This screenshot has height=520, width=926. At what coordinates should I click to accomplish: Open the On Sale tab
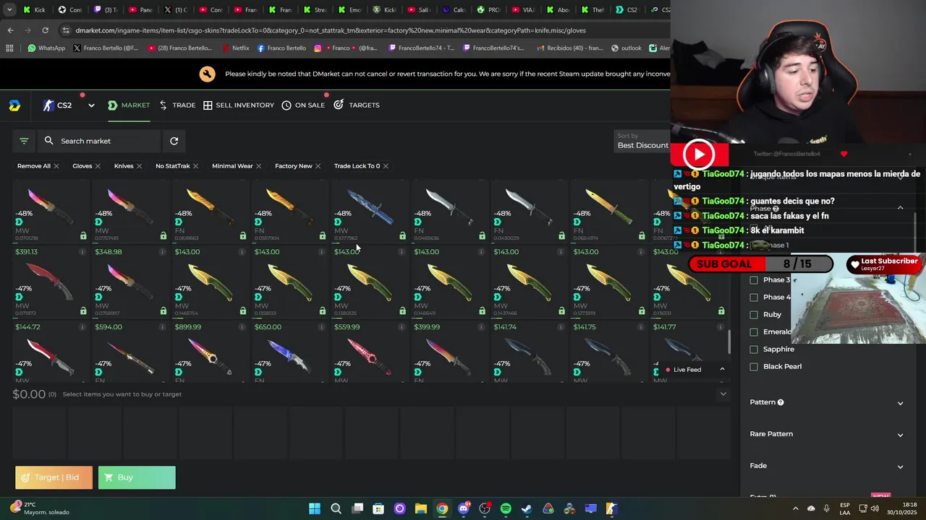click(x=303, y=105)
